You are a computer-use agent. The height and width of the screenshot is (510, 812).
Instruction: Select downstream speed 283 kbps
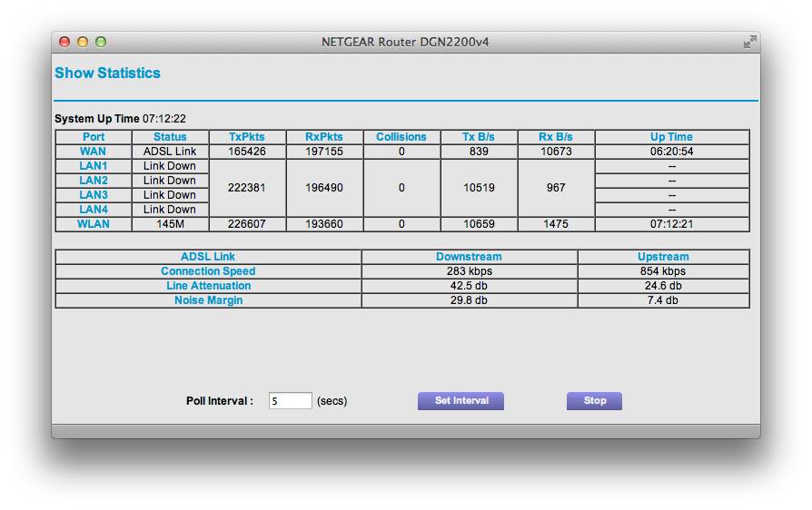pyautogui.click(x=470, y=271)
